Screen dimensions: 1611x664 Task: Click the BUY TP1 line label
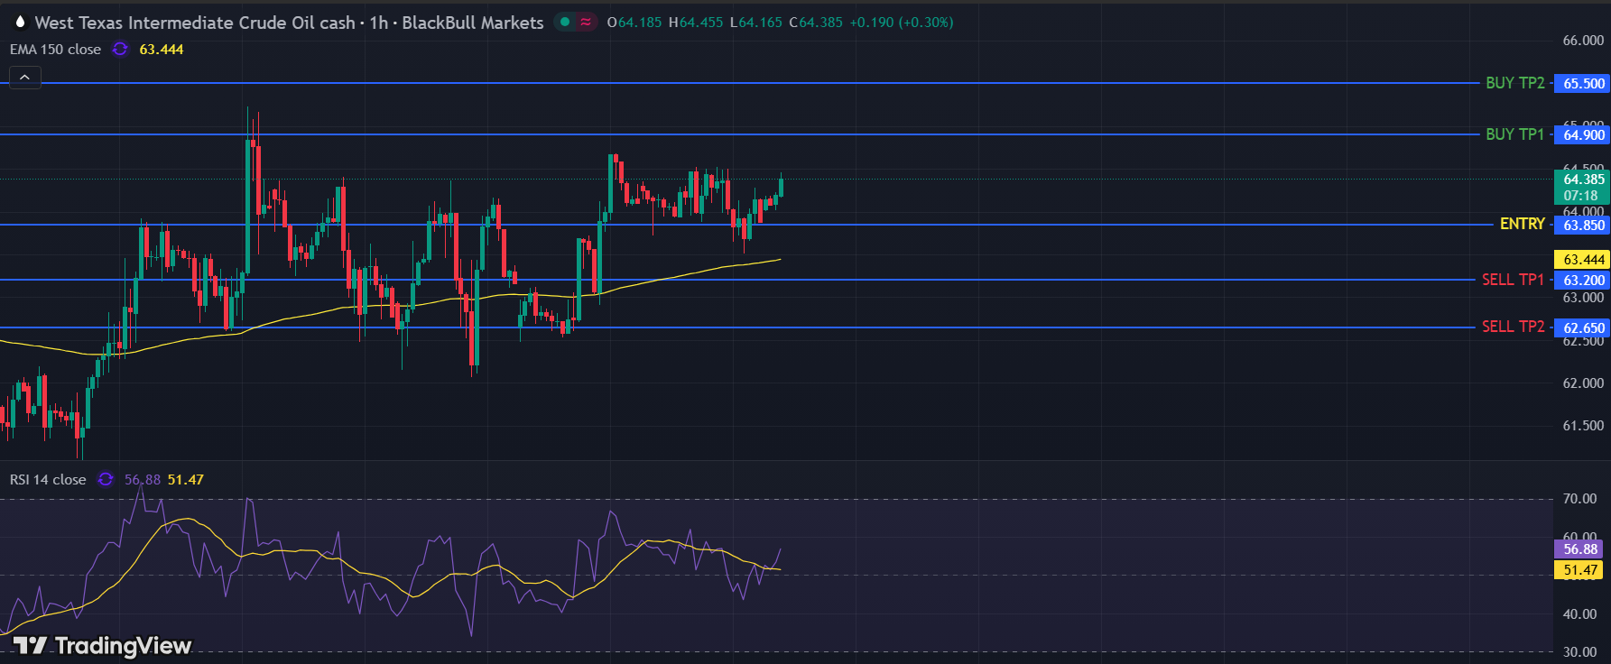tap(1514, 134)
